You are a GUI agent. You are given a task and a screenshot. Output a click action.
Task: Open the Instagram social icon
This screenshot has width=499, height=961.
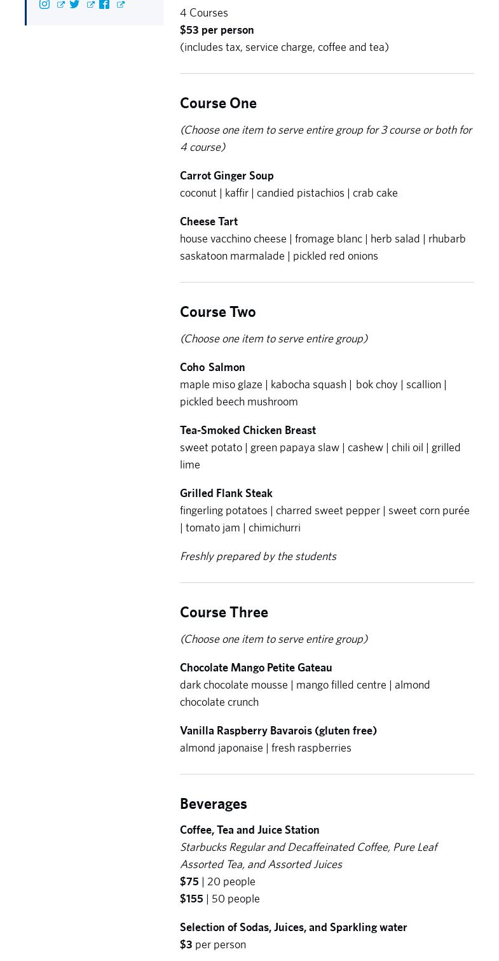tap(44, 4)
